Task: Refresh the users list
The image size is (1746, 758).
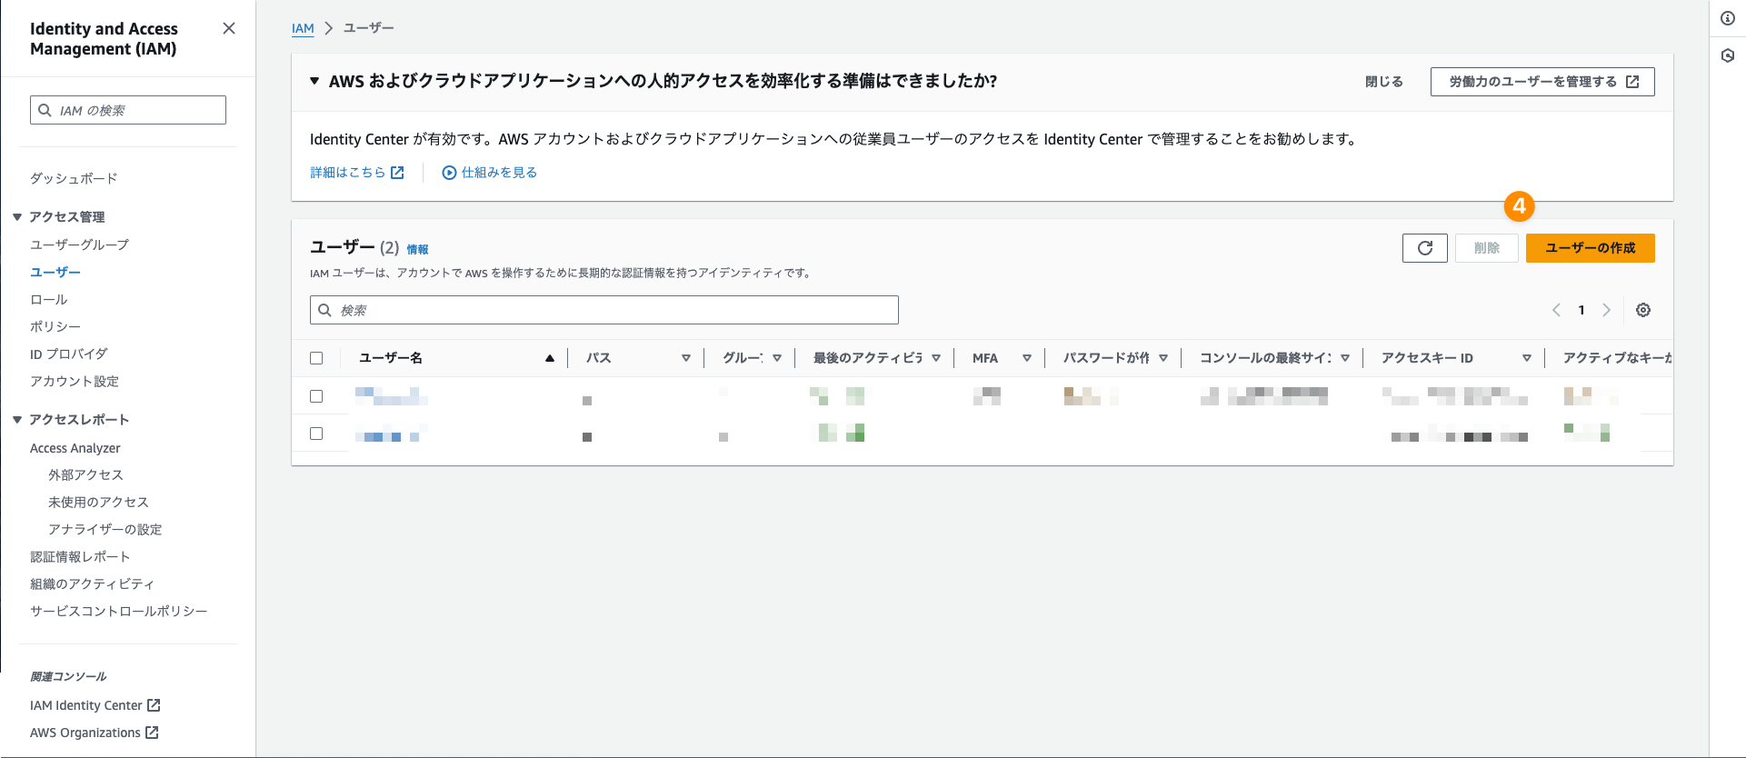Action: [x=1425, y=248]
